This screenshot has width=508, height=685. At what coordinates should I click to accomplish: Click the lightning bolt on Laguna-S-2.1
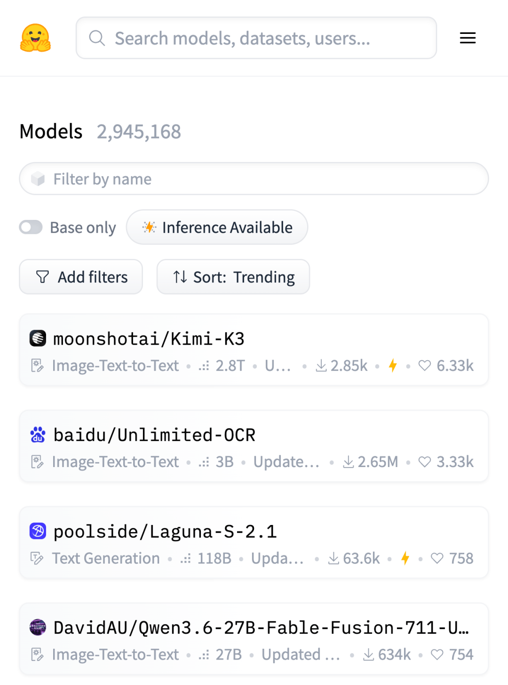pyautogui.click(x=405, y=558)
